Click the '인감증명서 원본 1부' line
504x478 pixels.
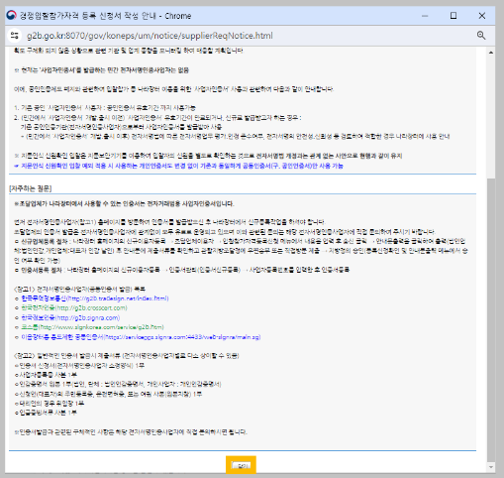[x=118, y=384]
